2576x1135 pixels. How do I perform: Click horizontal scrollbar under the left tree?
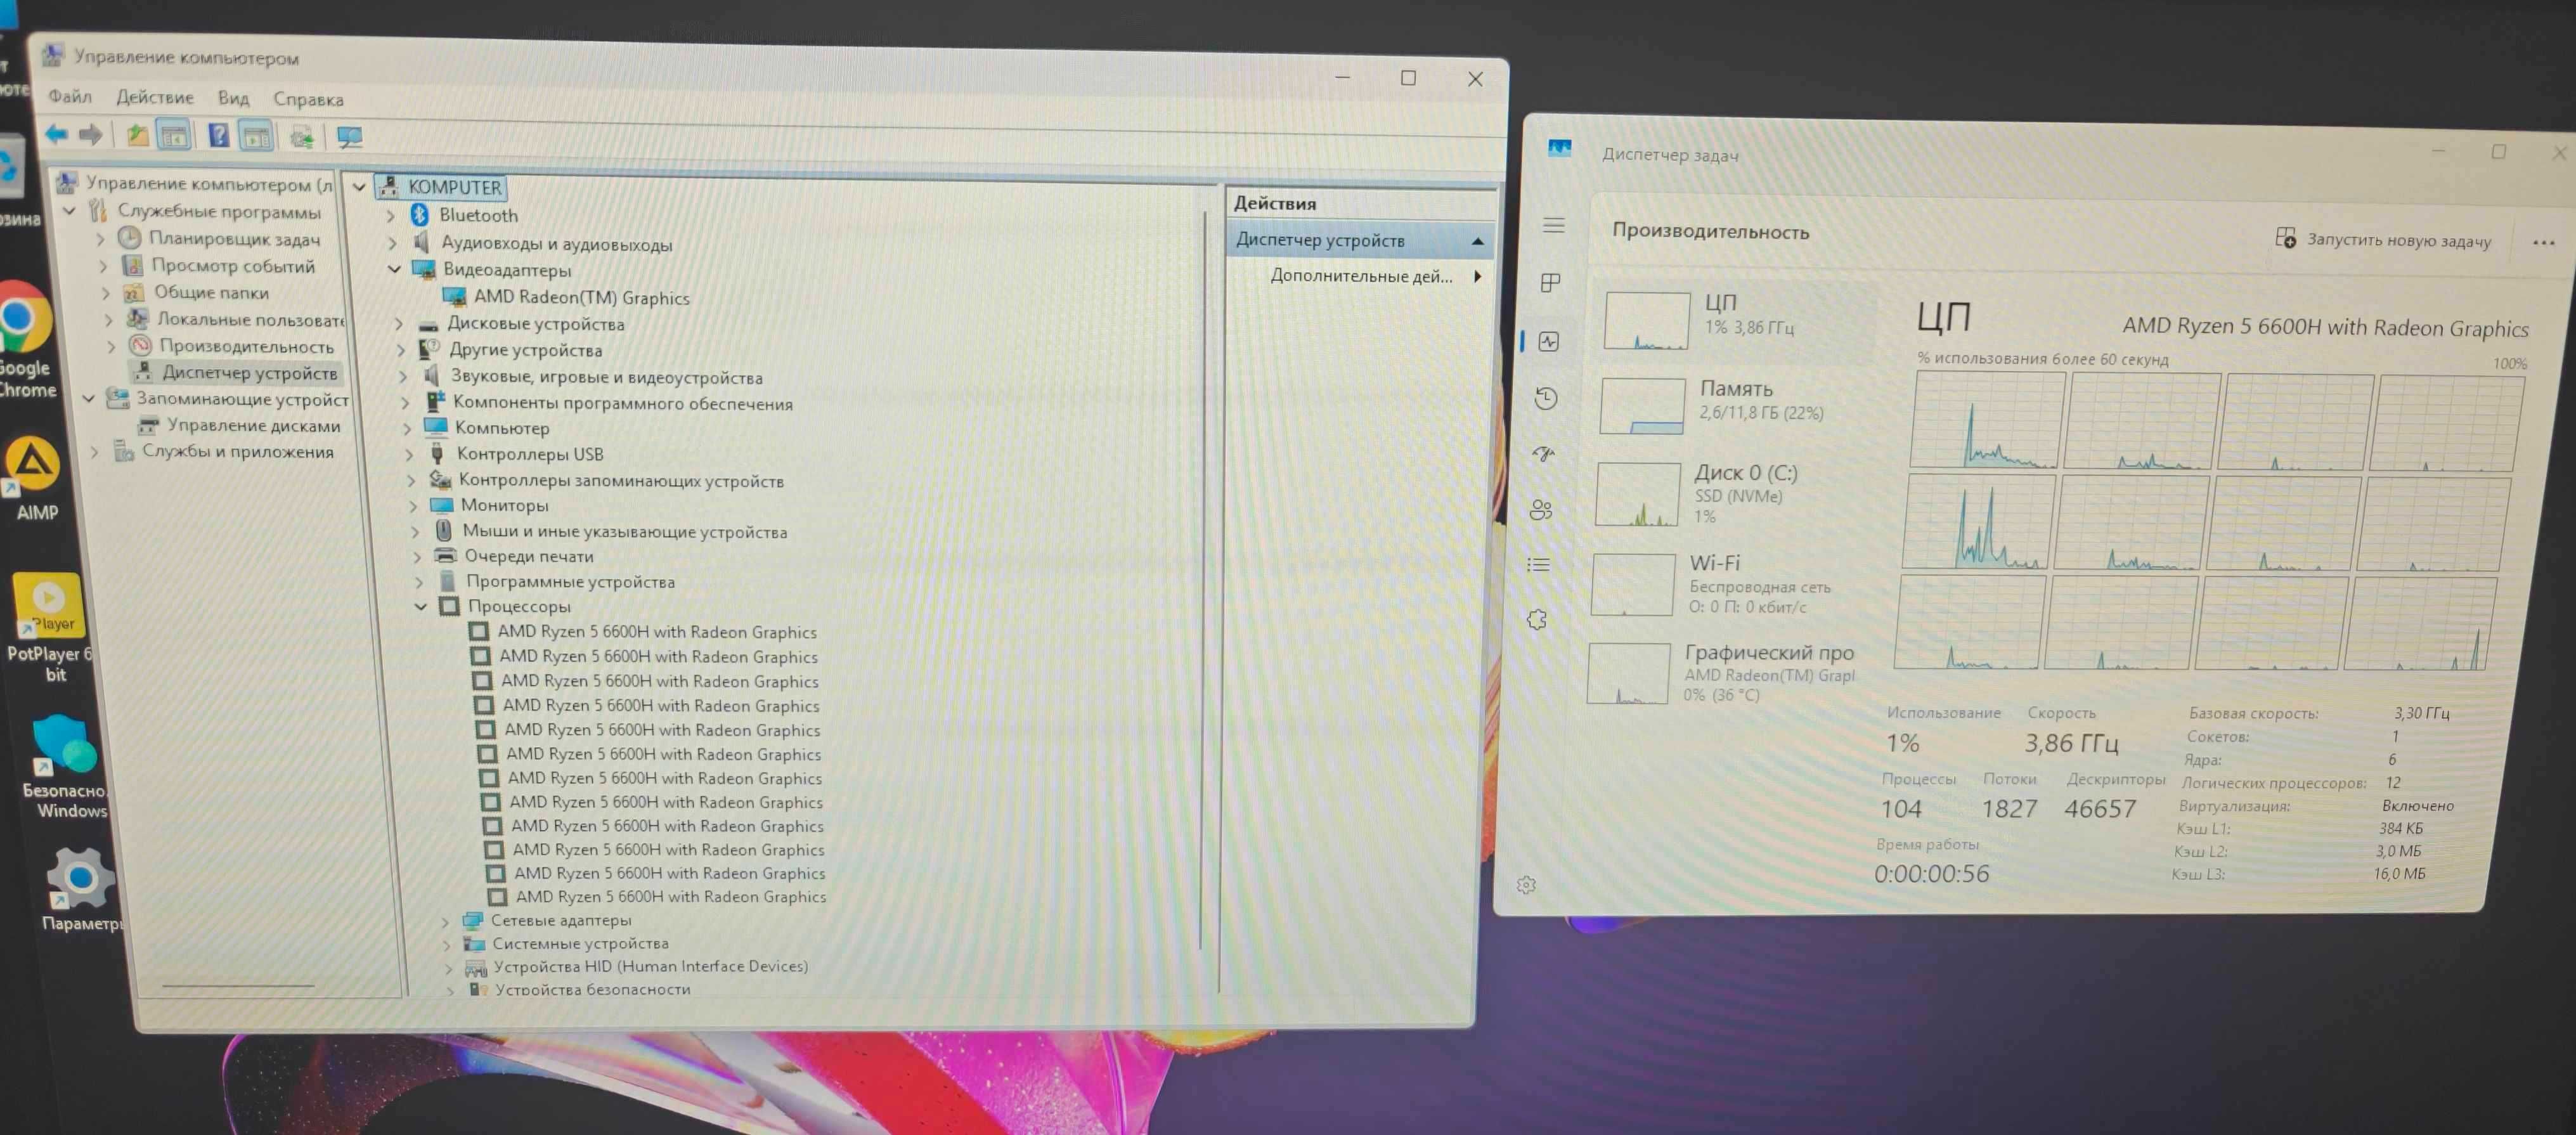238,986
